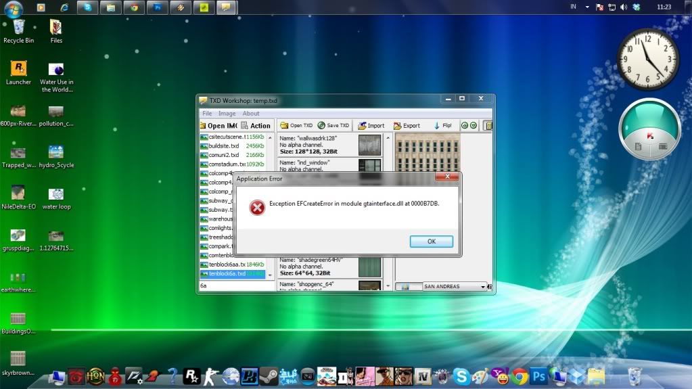Click the Open IMG toolbar button
692x389 pixels.
tap(218, 126)
